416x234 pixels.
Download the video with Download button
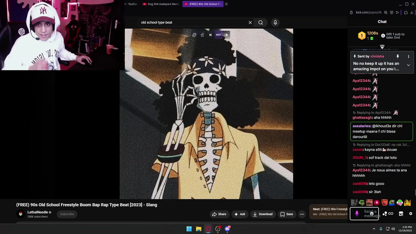coord(263,214)
